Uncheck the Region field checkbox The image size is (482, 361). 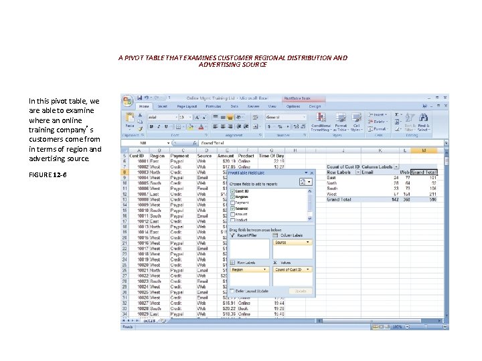pos(233,197)
